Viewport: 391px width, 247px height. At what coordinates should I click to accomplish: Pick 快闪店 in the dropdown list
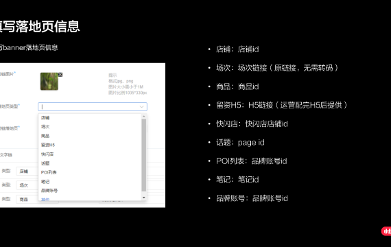tap(47, 154)
